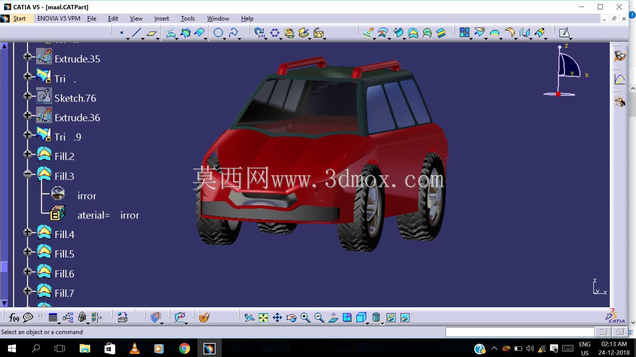Select the Shape Fillet tool
Screen dimensions: 636x357
pos(510,33)
